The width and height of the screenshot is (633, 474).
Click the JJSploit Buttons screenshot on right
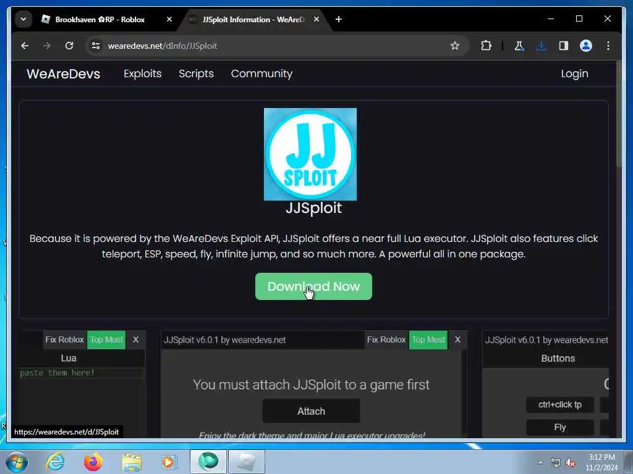pos(545,384)
